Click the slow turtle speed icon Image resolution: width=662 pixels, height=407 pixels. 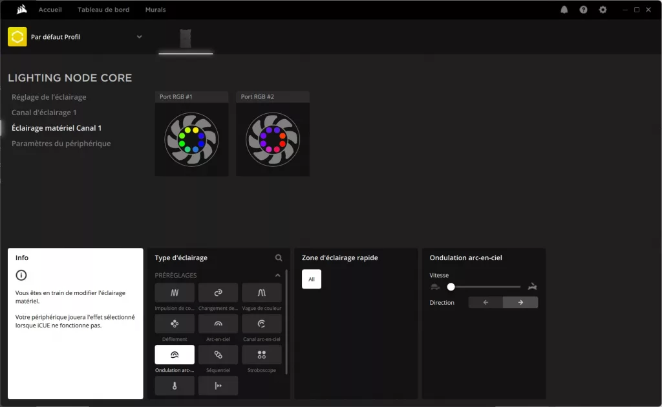[435, 287]
